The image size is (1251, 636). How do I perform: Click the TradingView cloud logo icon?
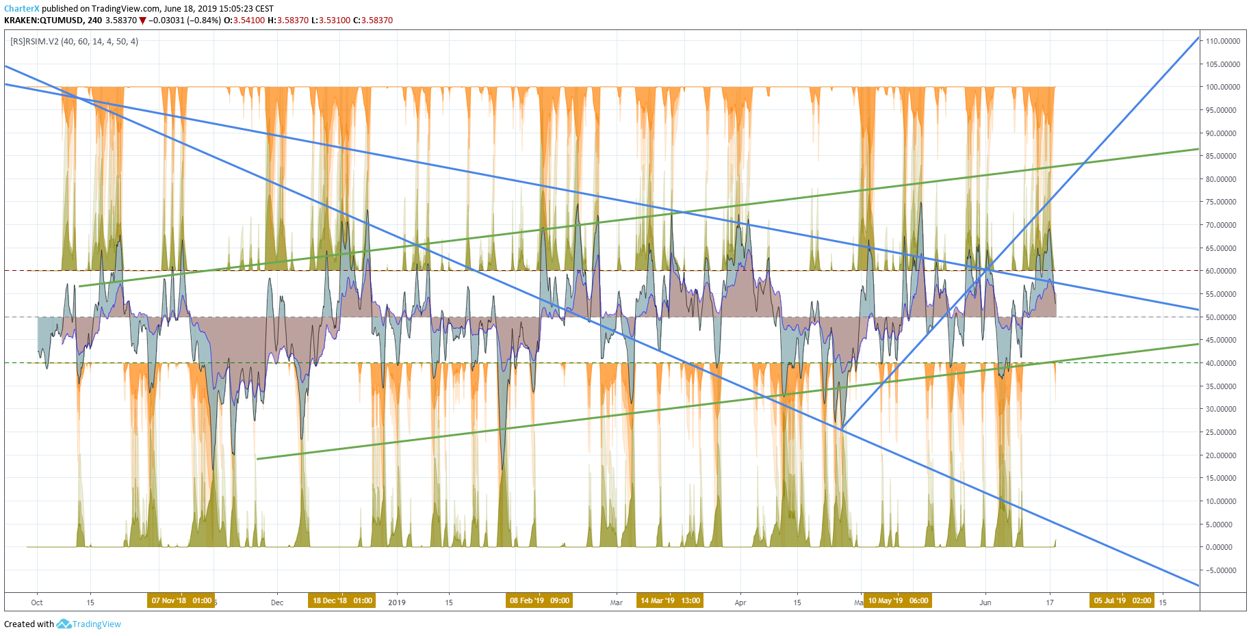tap(64, 624)
